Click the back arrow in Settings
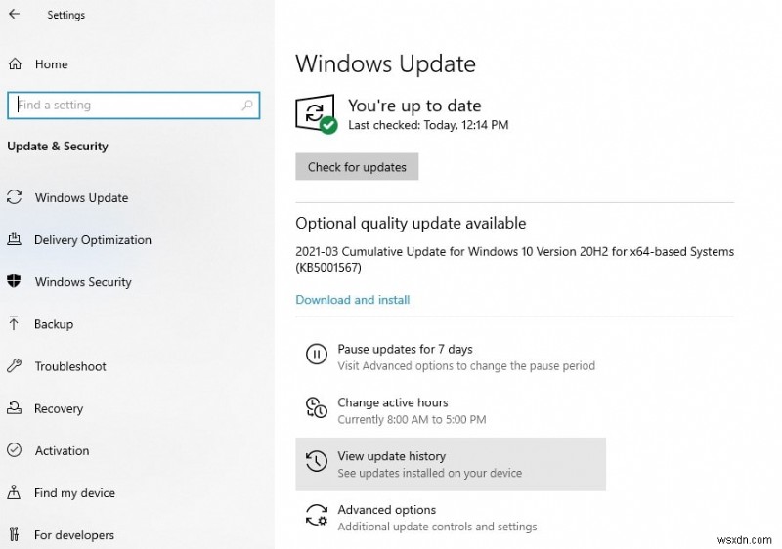 click(x=14, y=14)
